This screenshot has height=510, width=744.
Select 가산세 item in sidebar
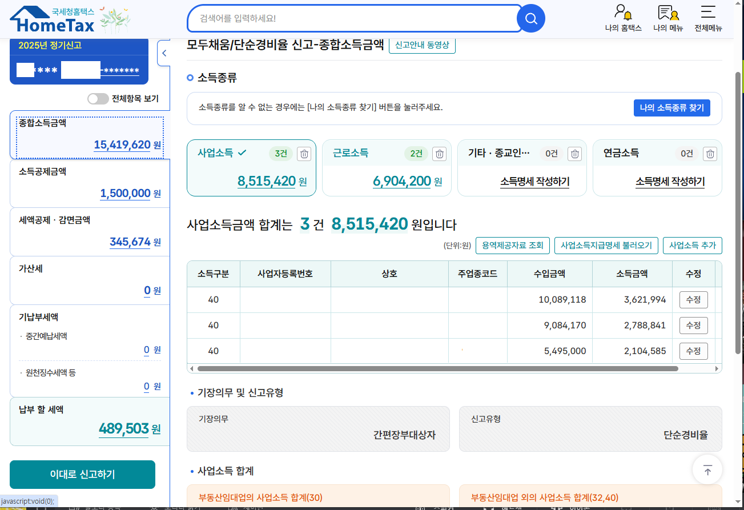pyautogui.click(x=90, y=280)
